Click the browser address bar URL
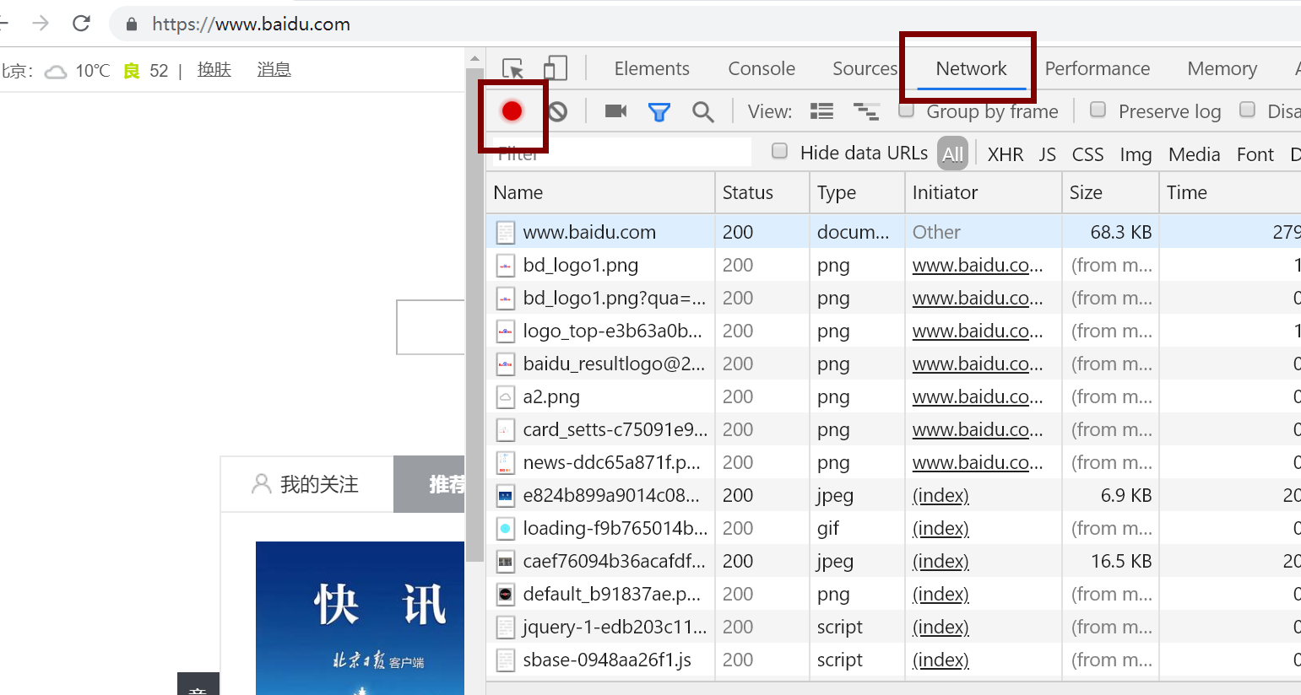This screenshot has width=1301, height=695. pyautogui.click(x=251, y=24)
